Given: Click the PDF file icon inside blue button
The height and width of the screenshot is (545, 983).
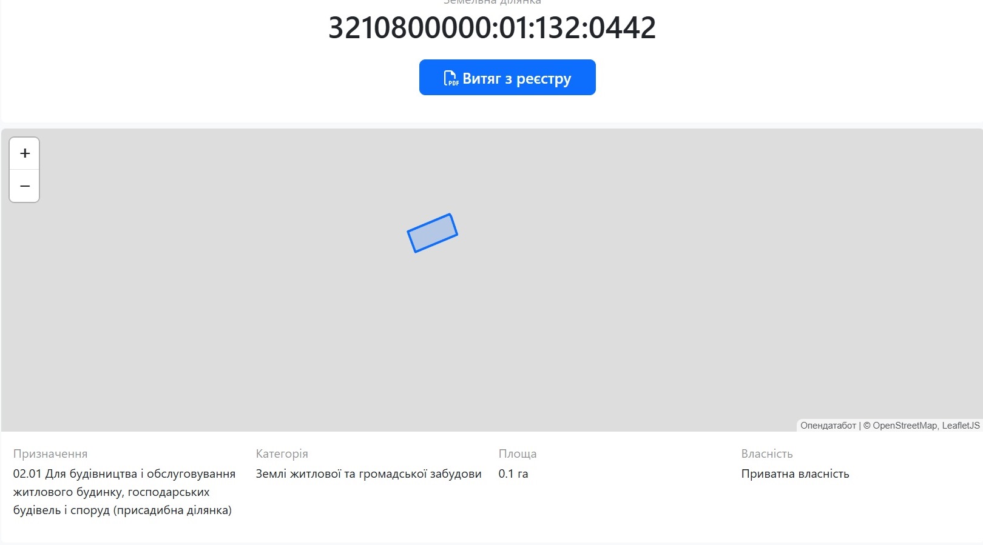Looking at the screenshot, I should pyautogui.click(x=451, y=78).
